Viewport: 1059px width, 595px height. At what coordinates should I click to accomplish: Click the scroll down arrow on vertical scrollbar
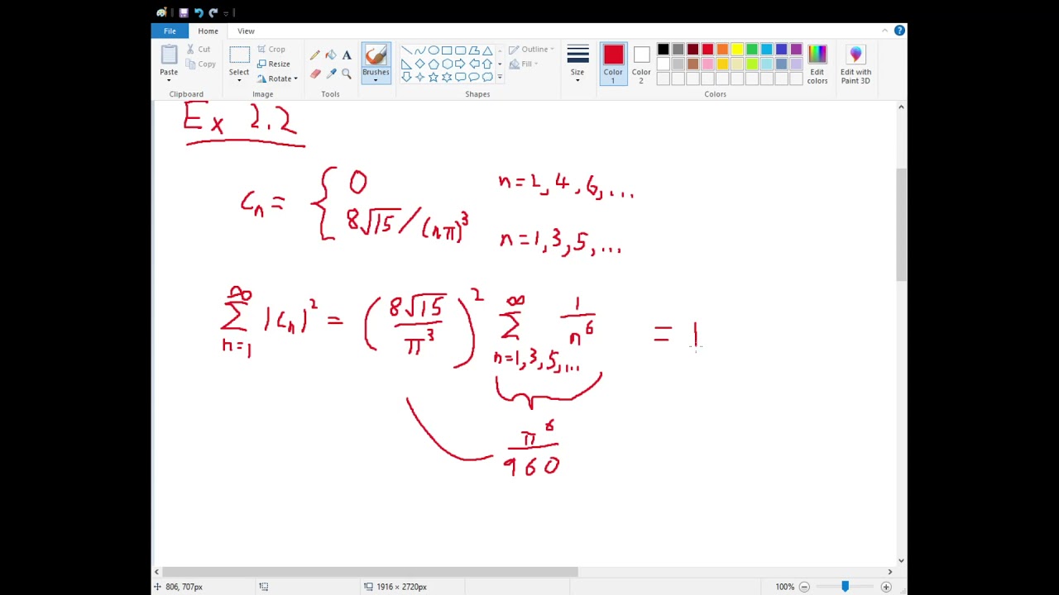click(x=901, y=559)
